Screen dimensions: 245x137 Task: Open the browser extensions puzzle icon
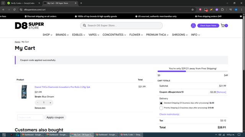click(x=222, y=10)
